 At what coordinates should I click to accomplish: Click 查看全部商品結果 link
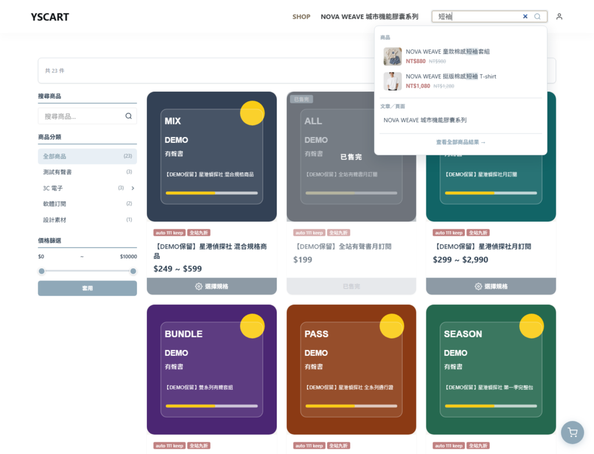click(461, 142)
